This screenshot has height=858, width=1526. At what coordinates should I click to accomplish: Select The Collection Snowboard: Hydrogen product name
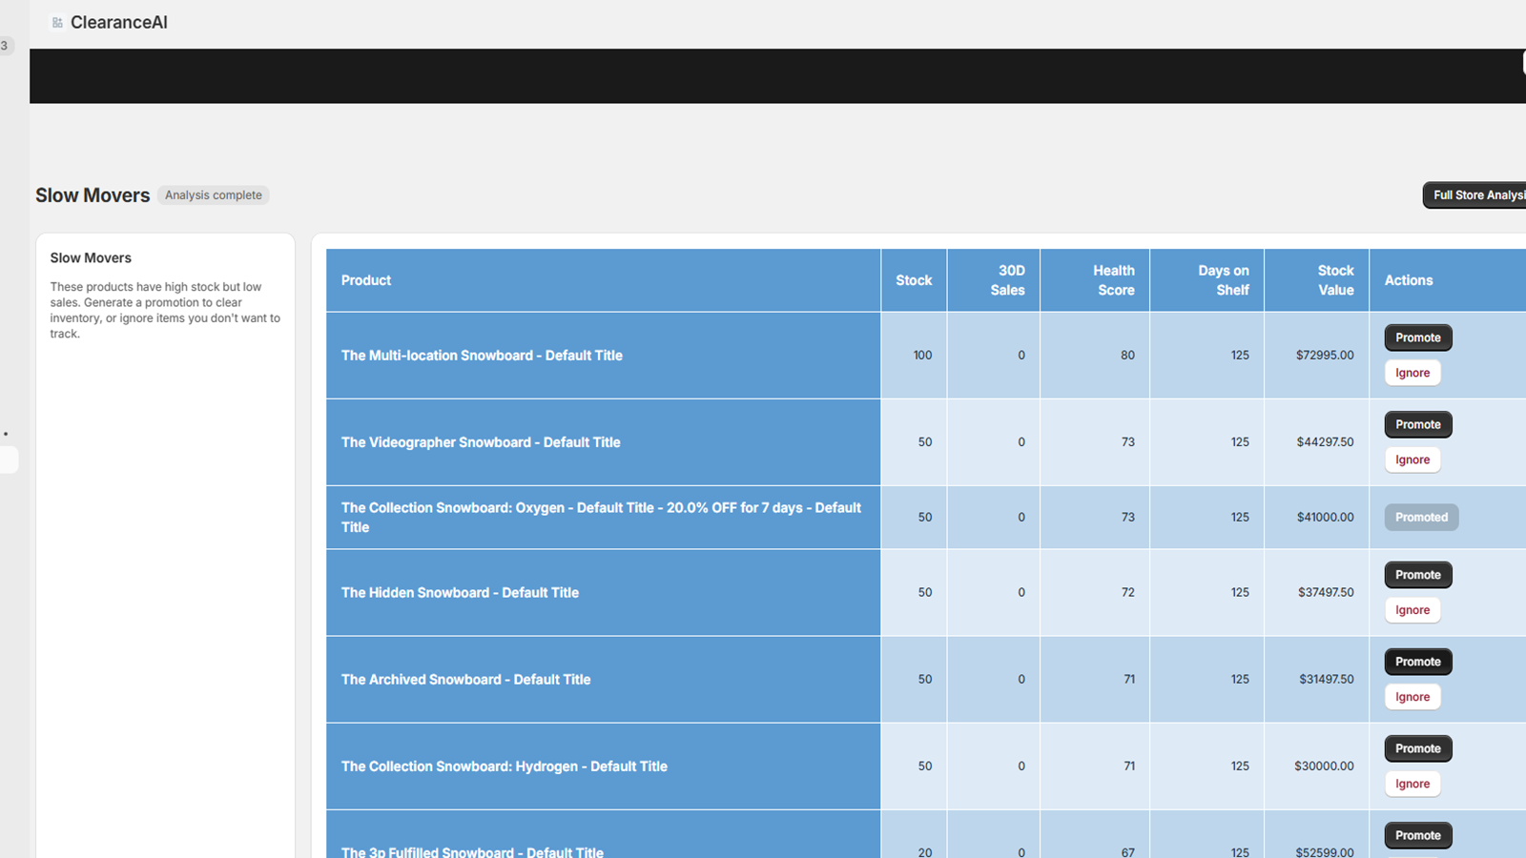pos(505,766)
